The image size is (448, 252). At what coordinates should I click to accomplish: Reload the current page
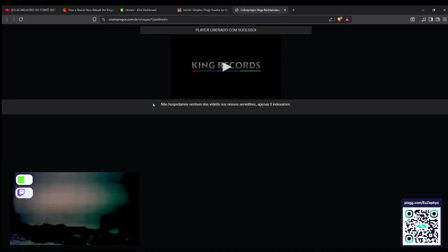pos(21,19)
